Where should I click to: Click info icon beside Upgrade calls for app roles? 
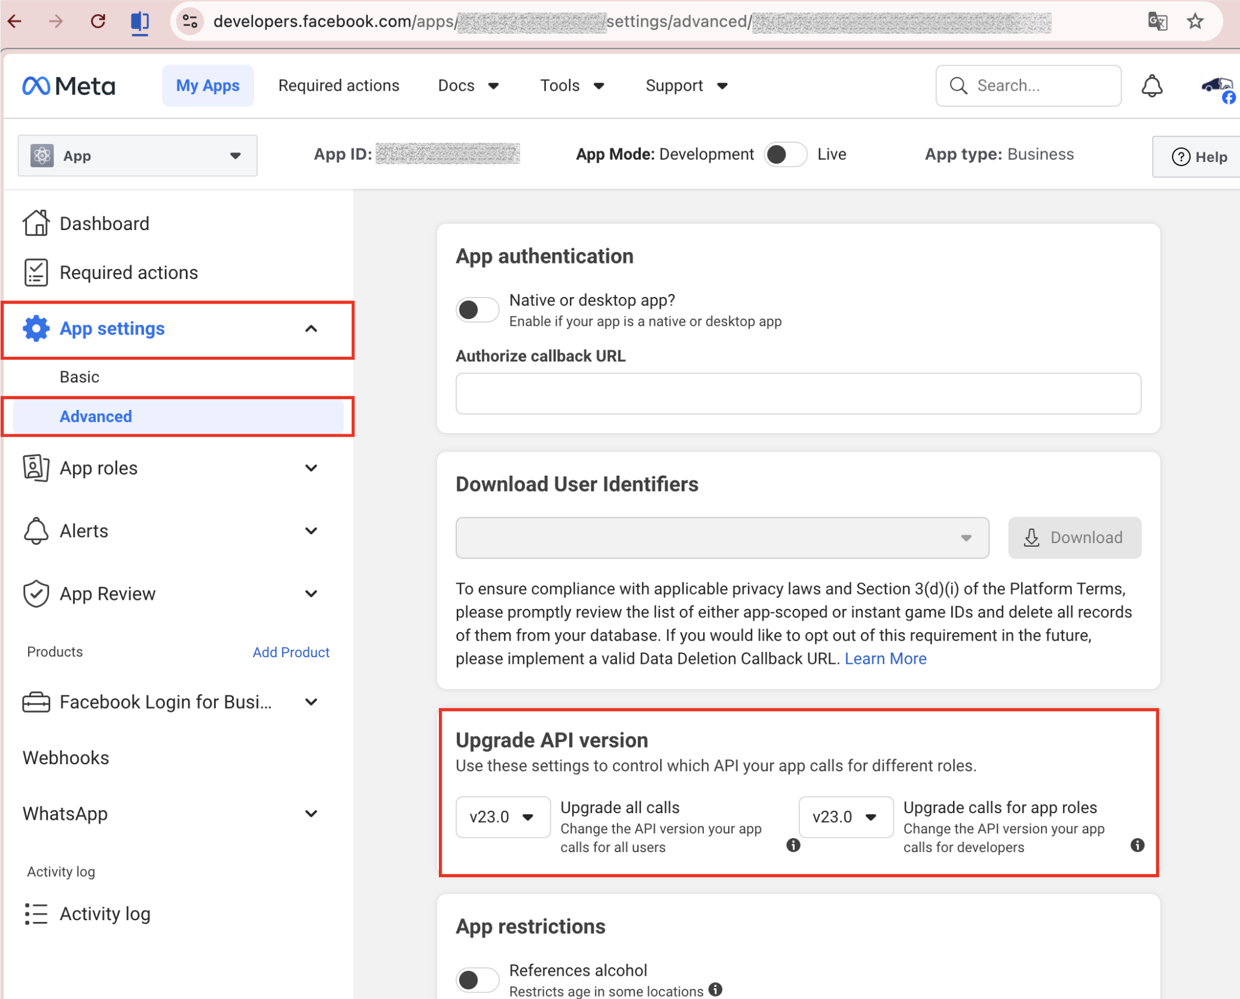tap(1138, 845)
